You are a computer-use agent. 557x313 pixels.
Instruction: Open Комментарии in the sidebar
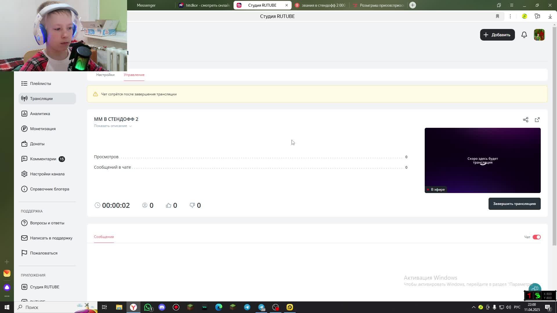pos(43,159)
